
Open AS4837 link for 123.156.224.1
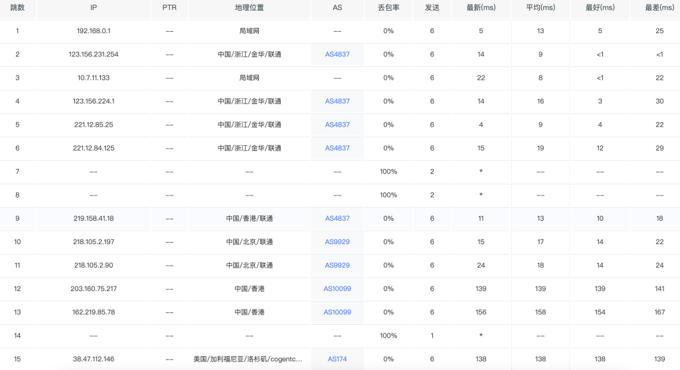pos(337,101)
